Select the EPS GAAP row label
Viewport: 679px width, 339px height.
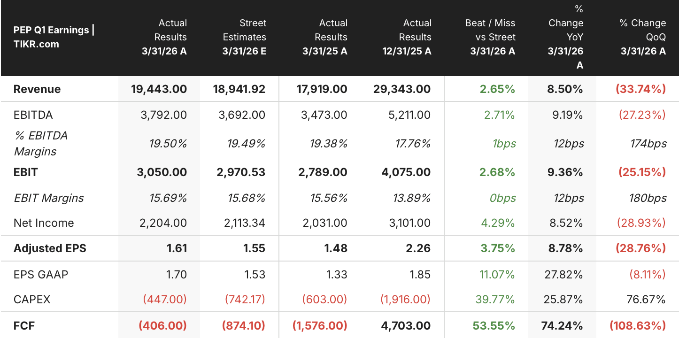click(x=41, y=274)
